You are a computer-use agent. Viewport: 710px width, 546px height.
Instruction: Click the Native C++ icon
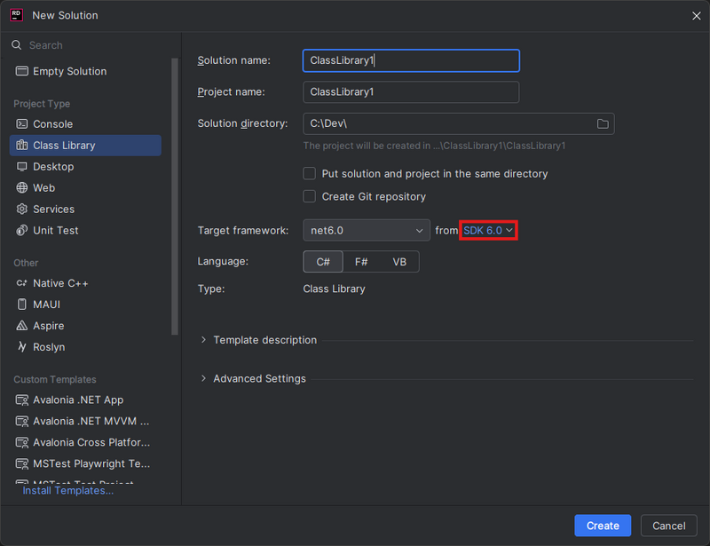tap(21, 283)
